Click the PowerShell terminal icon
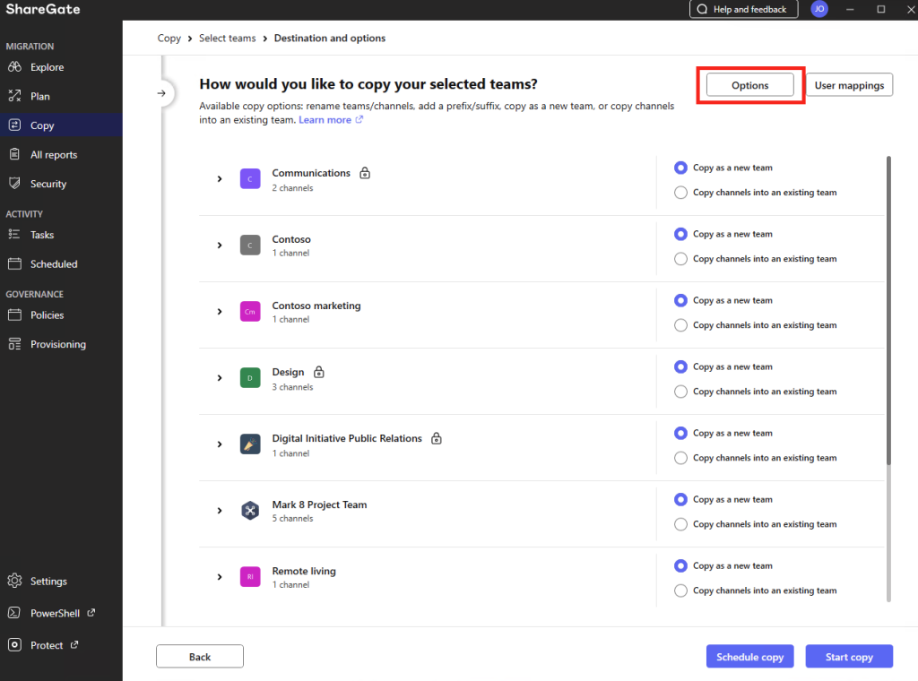Image resolution: width=918 pixels, height=681 pixels. click(x=14, y=613)
